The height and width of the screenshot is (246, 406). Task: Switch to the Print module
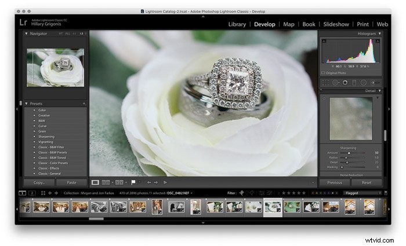[362, 24]
